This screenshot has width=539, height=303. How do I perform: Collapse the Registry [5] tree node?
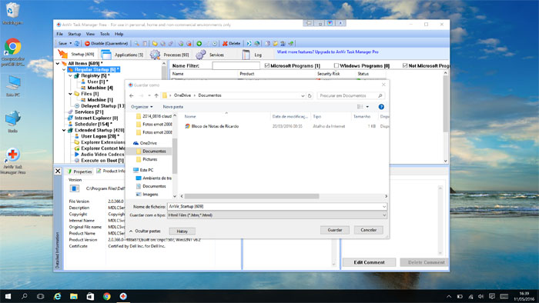[x=70, y=75]
